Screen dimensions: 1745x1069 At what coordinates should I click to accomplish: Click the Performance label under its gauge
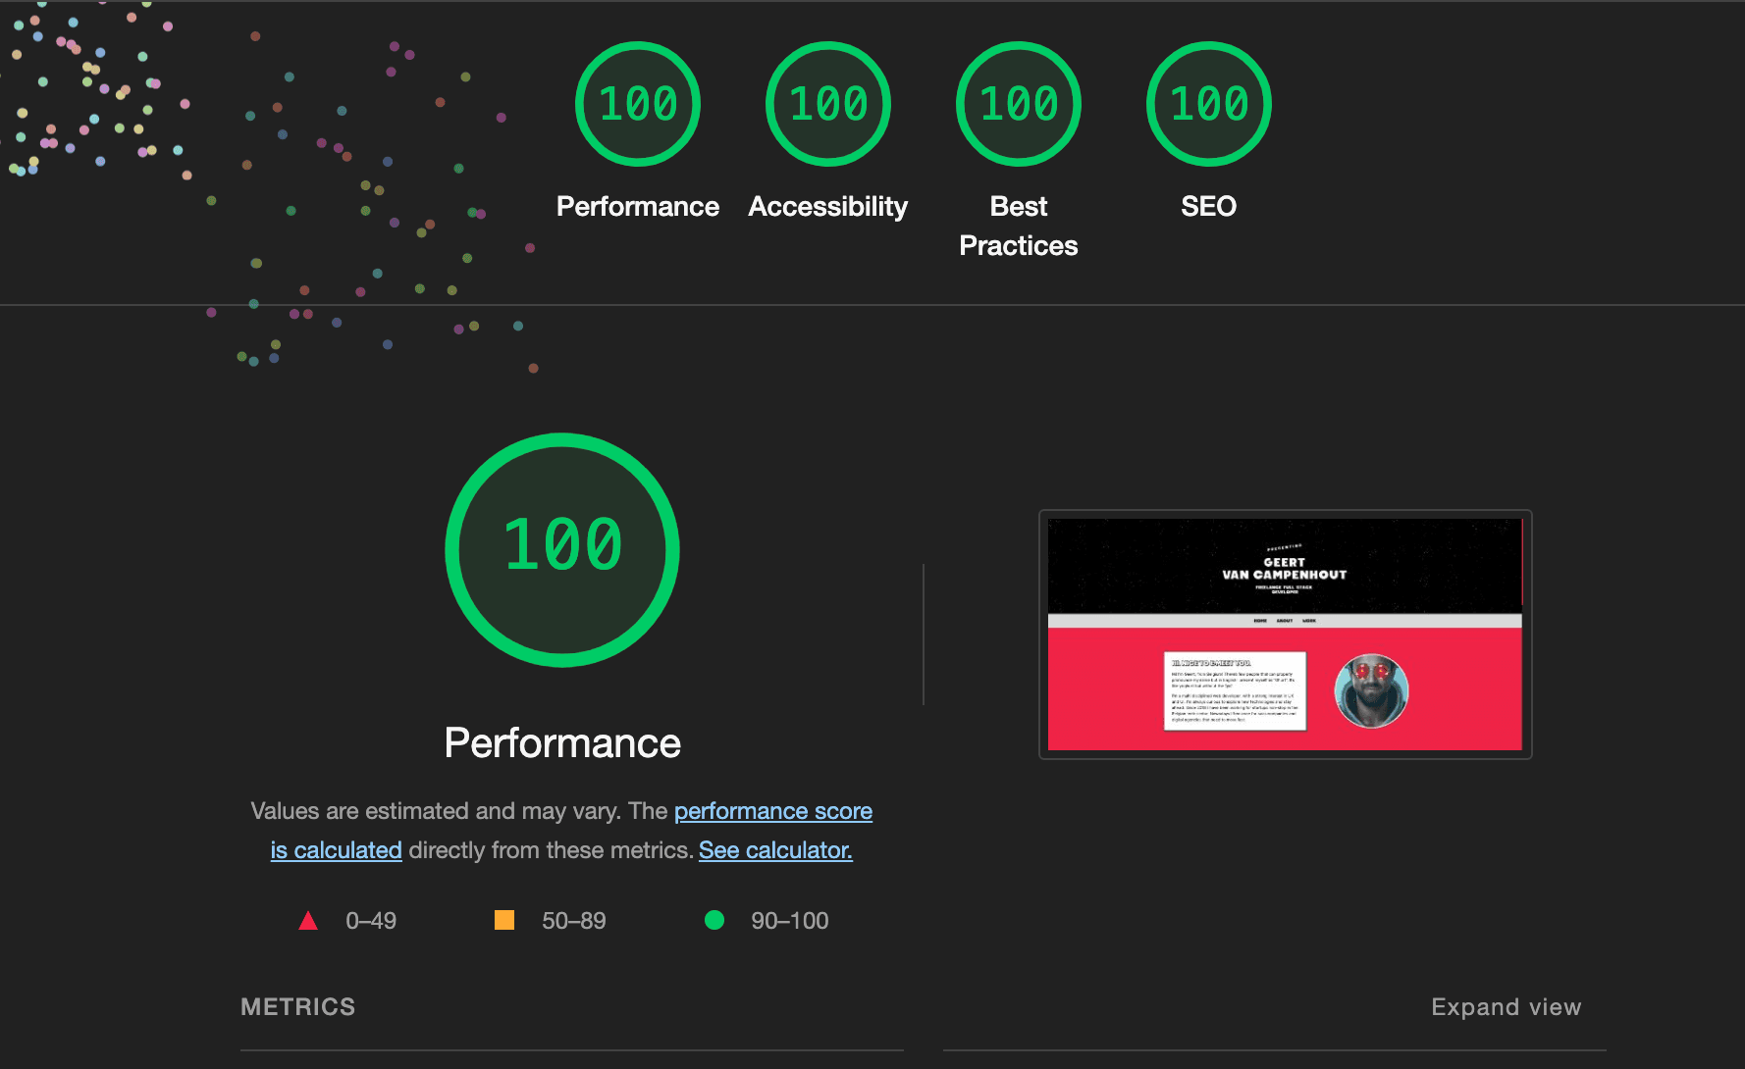[x=637, y=206]
